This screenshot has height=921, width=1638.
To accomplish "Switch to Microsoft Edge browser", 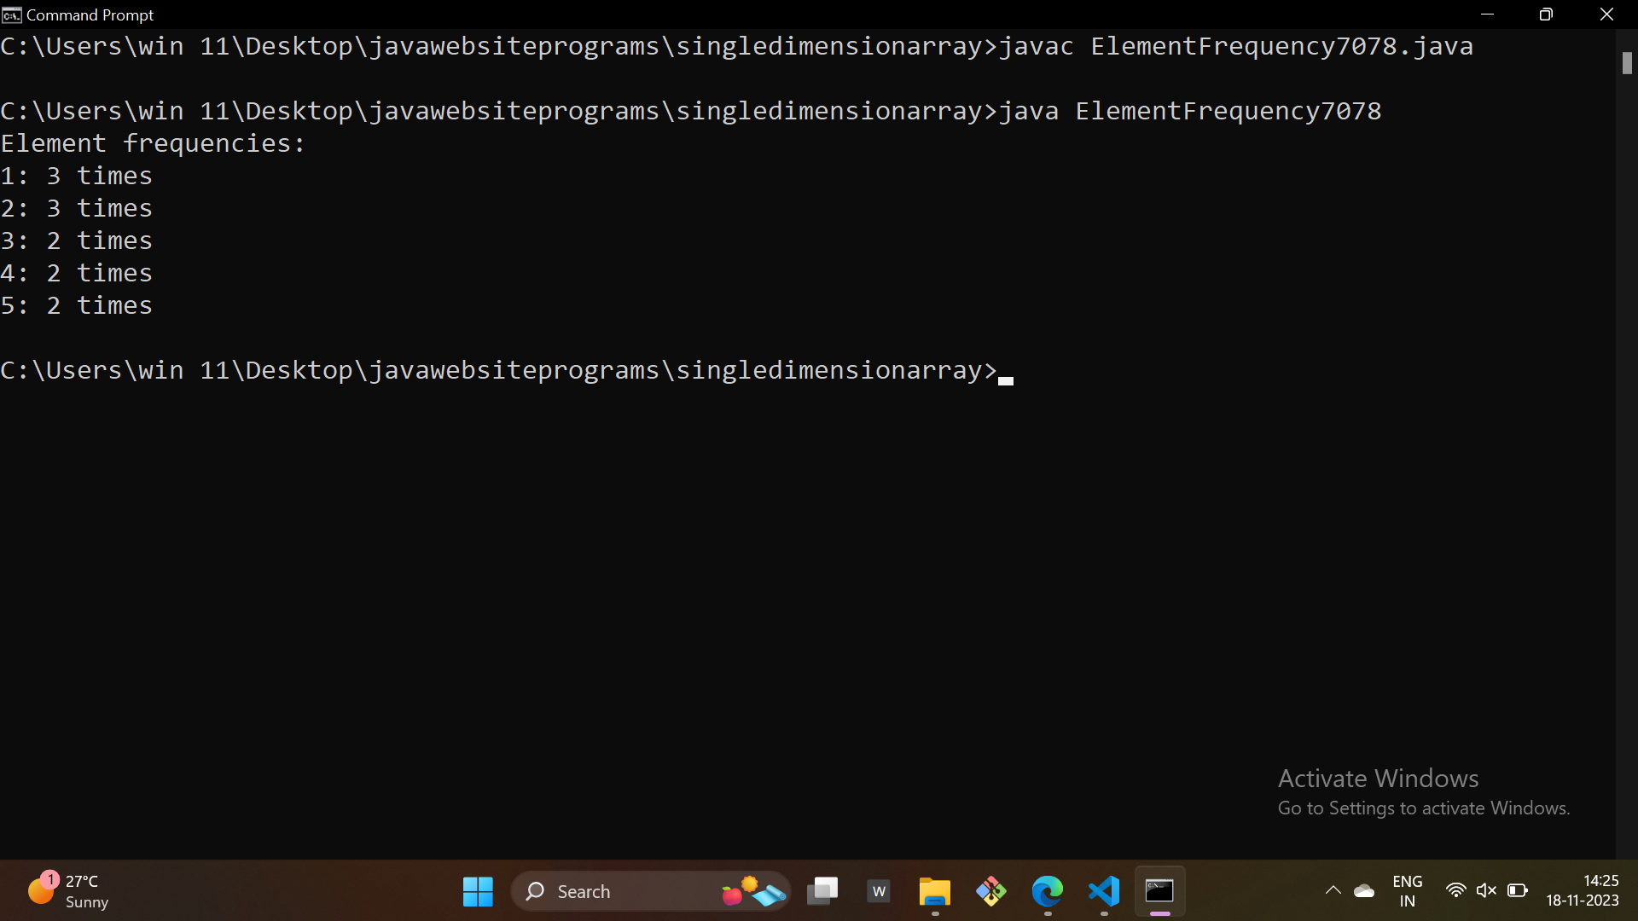I will [1048, 891].
